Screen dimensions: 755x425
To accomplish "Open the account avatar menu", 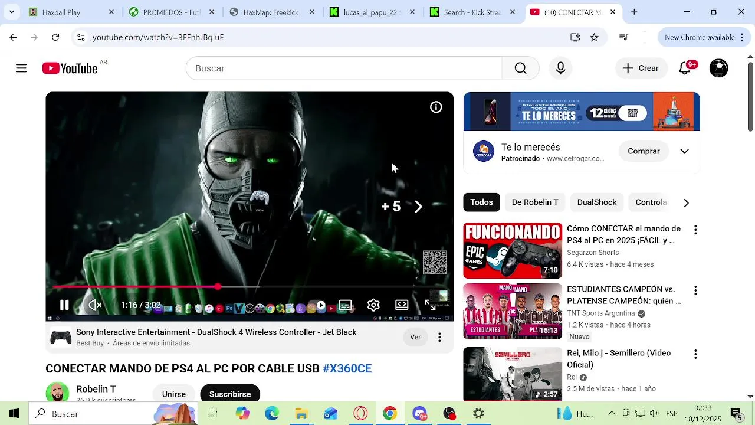I will [x=718, y=68].
